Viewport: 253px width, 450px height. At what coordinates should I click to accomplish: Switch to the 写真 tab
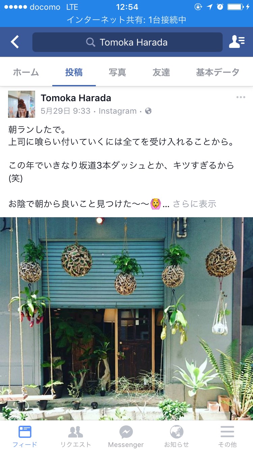coord(117,72)
